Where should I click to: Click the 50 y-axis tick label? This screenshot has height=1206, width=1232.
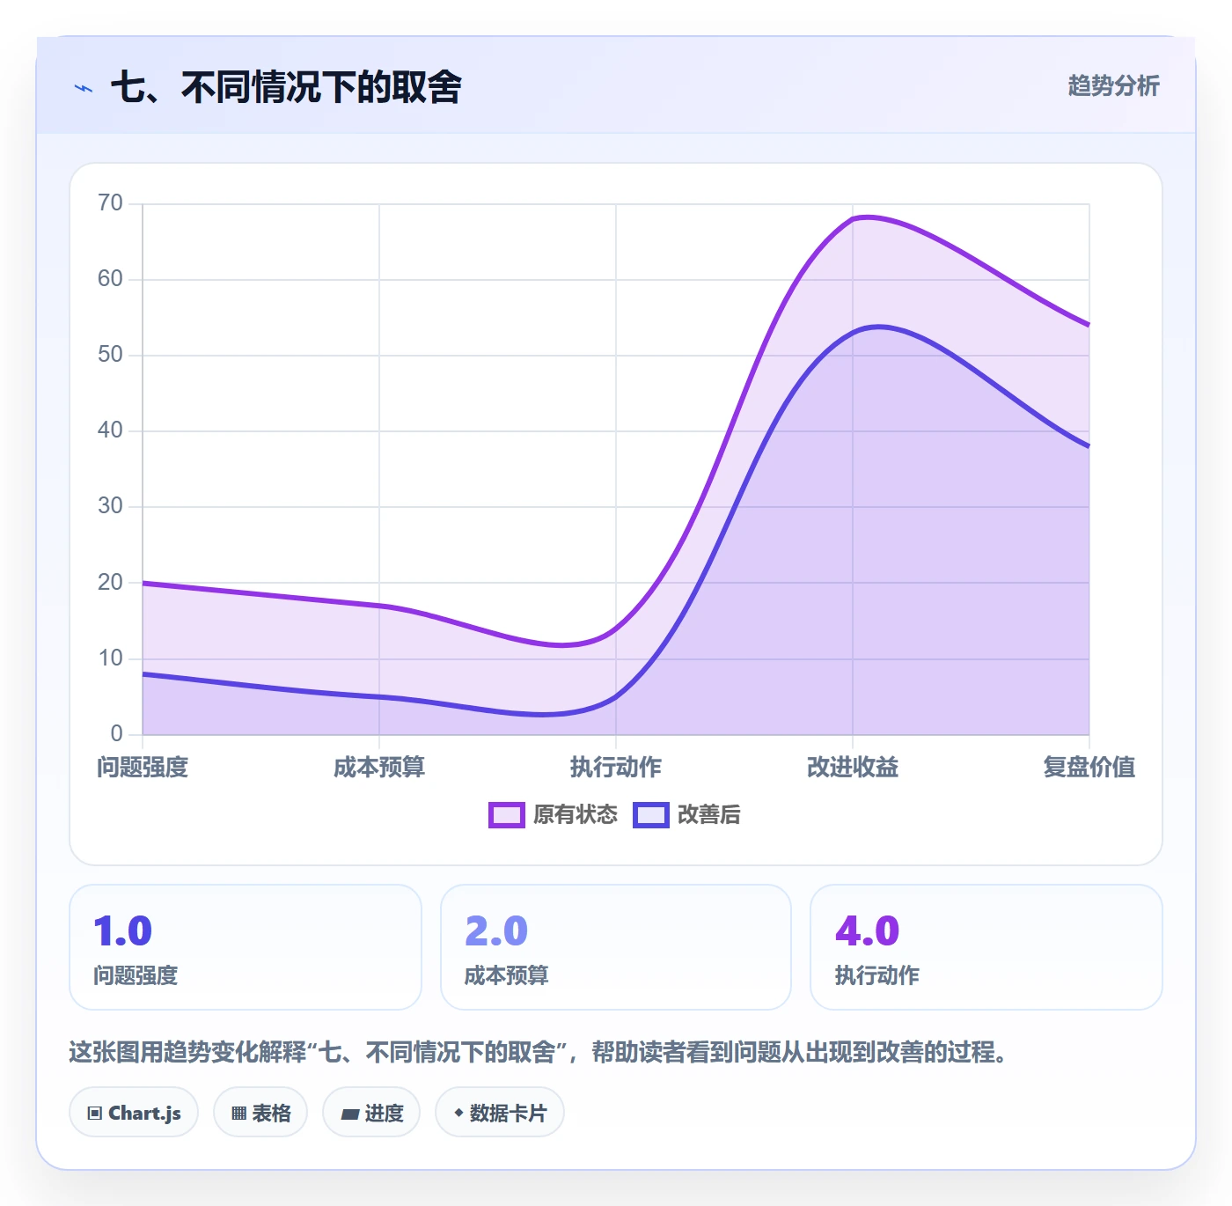pyautogui.click(x=110, y=355)
